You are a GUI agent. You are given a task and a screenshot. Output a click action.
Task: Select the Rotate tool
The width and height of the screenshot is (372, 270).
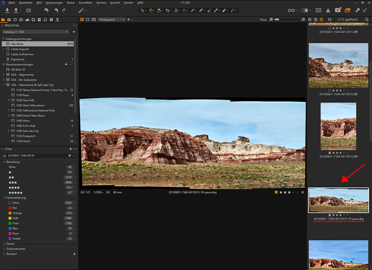click(x=176, y=11)
